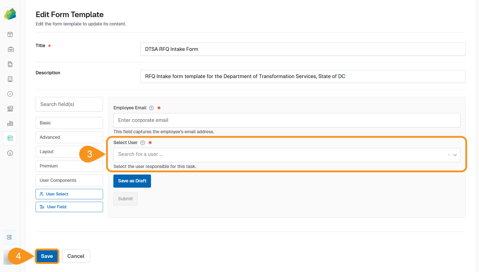Click help icon next to Employee Email

click(x=151, y=108)
